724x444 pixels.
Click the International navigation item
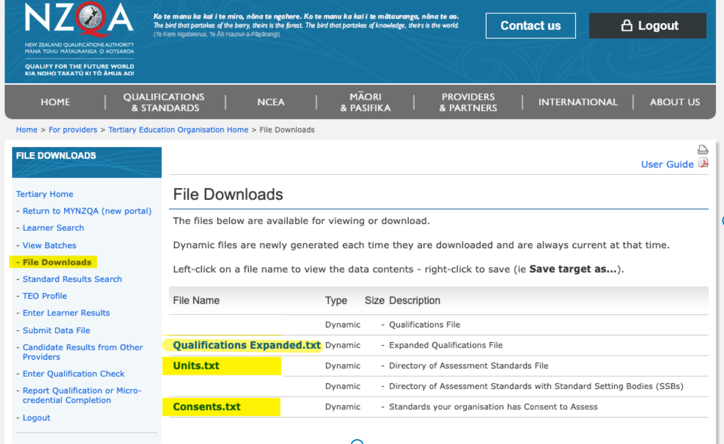[578, 102]
